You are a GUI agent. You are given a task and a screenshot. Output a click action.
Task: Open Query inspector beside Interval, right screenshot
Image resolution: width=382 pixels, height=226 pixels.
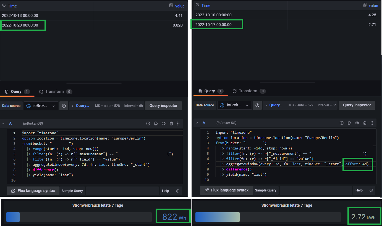click(x=357, y=105)
